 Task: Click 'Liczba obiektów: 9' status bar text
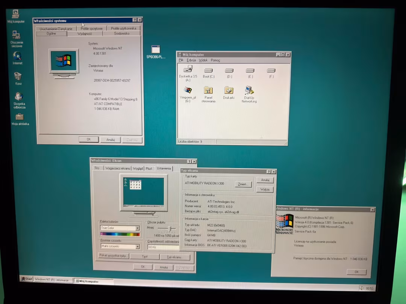tap(190, 141)
